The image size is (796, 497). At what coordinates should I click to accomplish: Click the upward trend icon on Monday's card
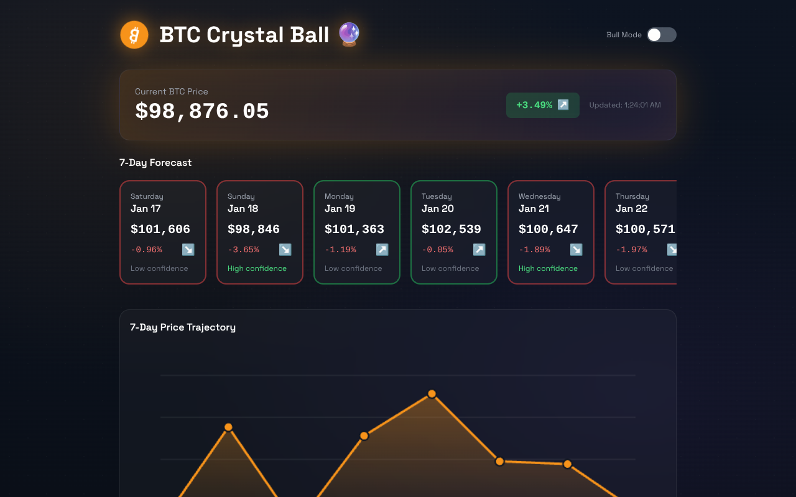pos(382,249)
